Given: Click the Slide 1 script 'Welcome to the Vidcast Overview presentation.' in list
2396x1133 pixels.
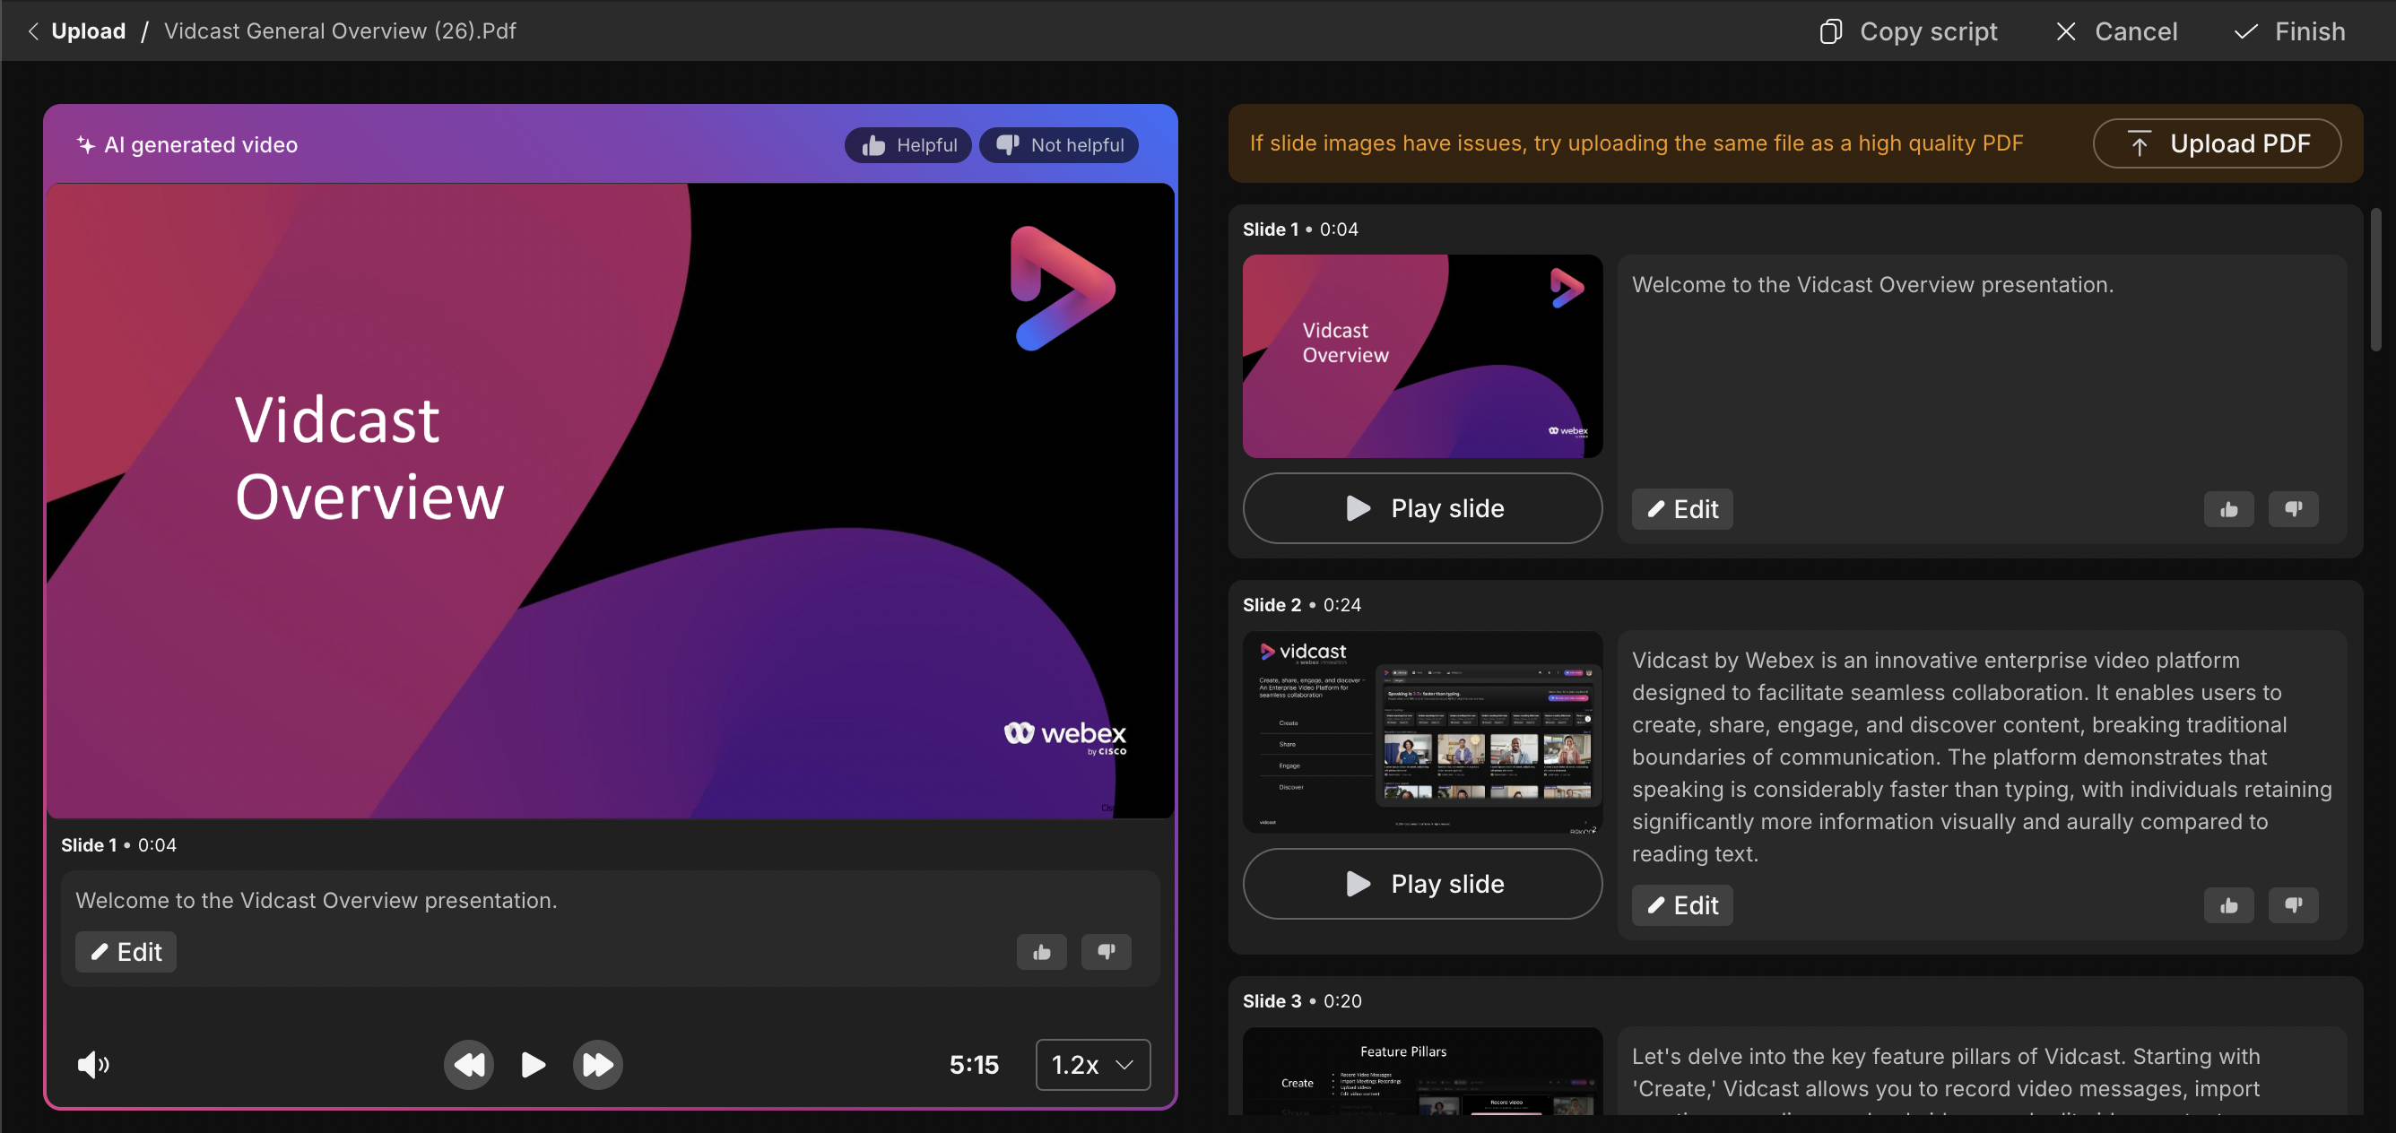Looking at the screenshot, I should pos(1872,284).
